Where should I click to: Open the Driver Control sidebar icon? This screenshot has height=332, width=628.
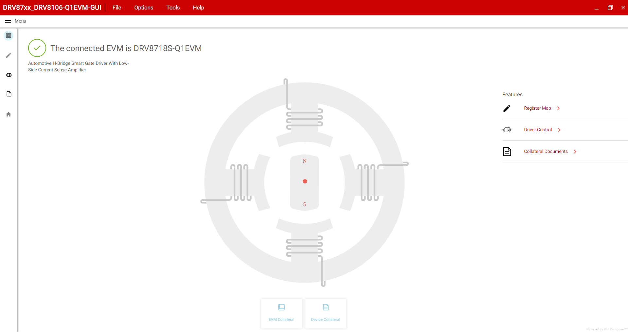9,75
